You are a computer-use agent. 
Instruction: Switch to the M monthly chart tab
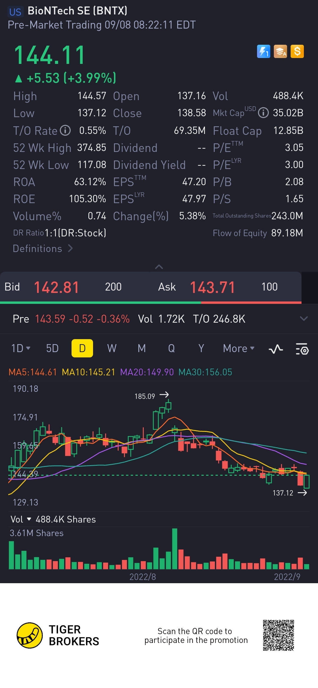coord(142,348)
